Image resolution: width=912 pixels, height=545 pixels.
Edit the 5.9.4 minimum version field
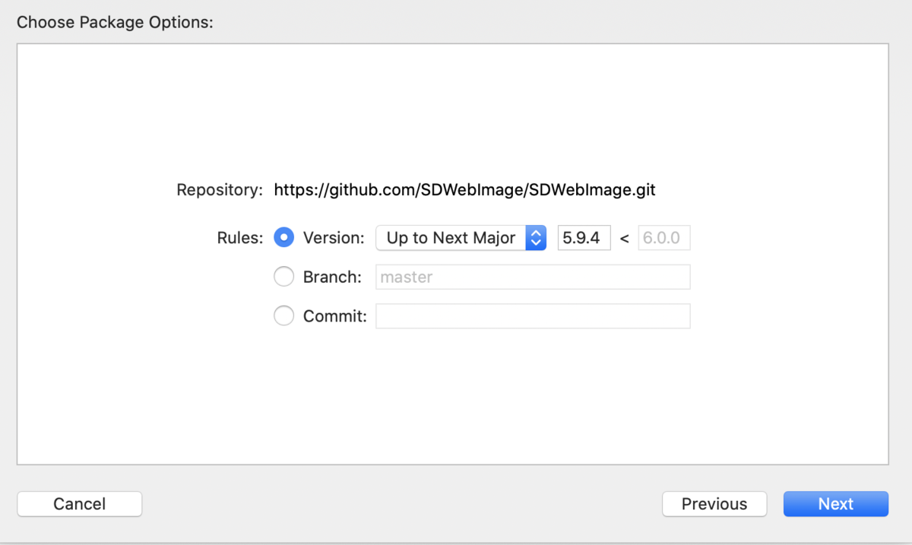click(x=584, y=238)
